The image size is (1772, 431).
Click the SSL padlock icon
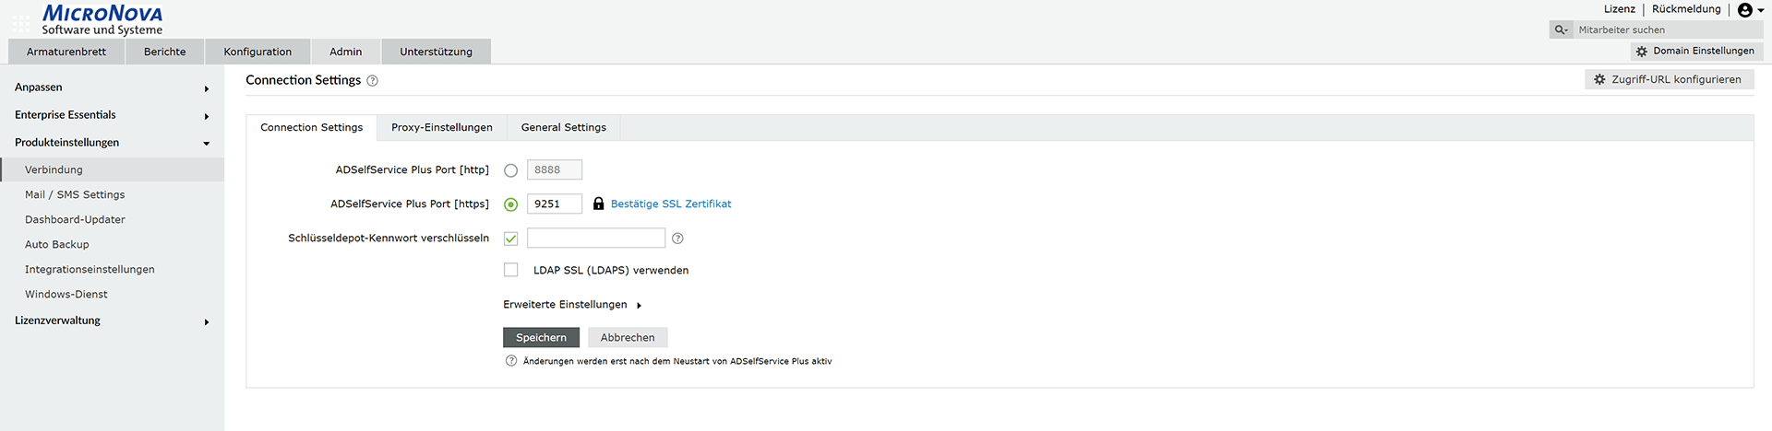(x=598, y=204)
